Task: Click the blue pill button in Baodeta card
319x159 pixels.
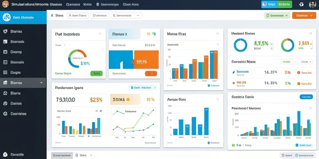Action: click(306, 97)
